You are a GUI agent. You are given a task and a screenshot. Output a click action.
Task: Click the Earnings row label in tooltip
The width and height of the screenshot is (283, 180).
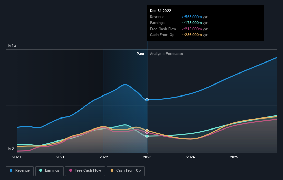tap(157, 23)
